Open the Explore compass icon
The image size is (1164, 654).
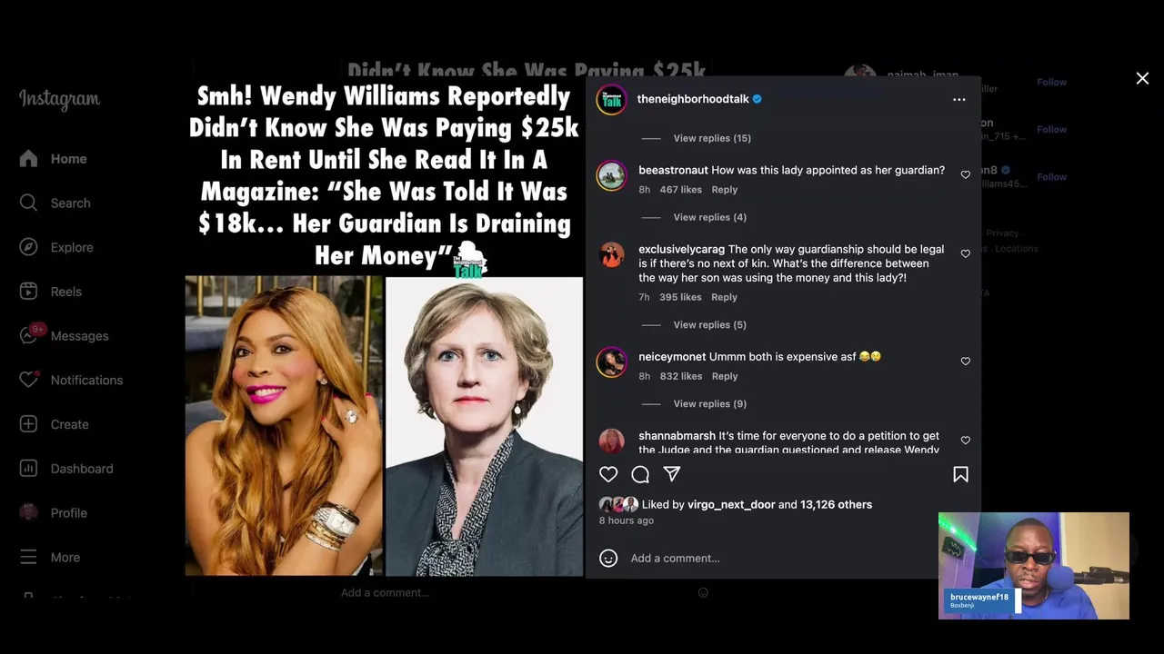[x=29, y=247]
